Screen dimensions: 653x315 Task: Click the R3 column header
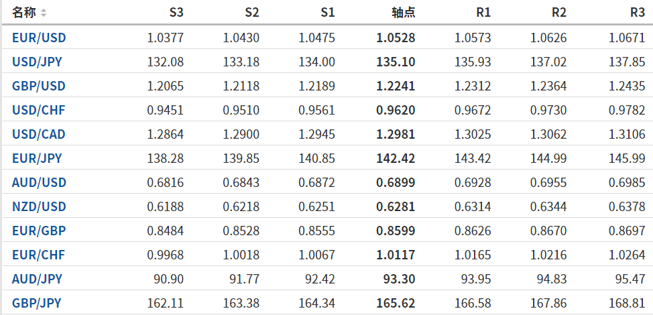click(638, 13)
